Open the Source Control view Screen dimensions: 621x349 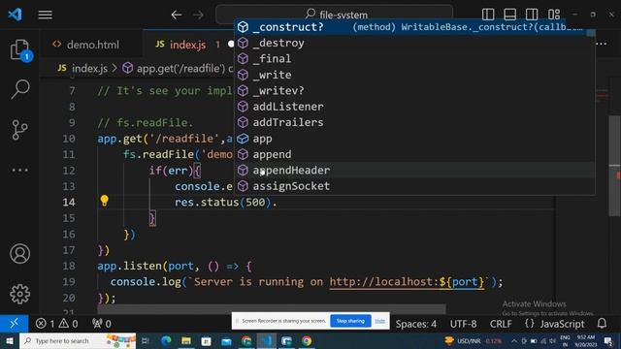[x=19, y=129]
